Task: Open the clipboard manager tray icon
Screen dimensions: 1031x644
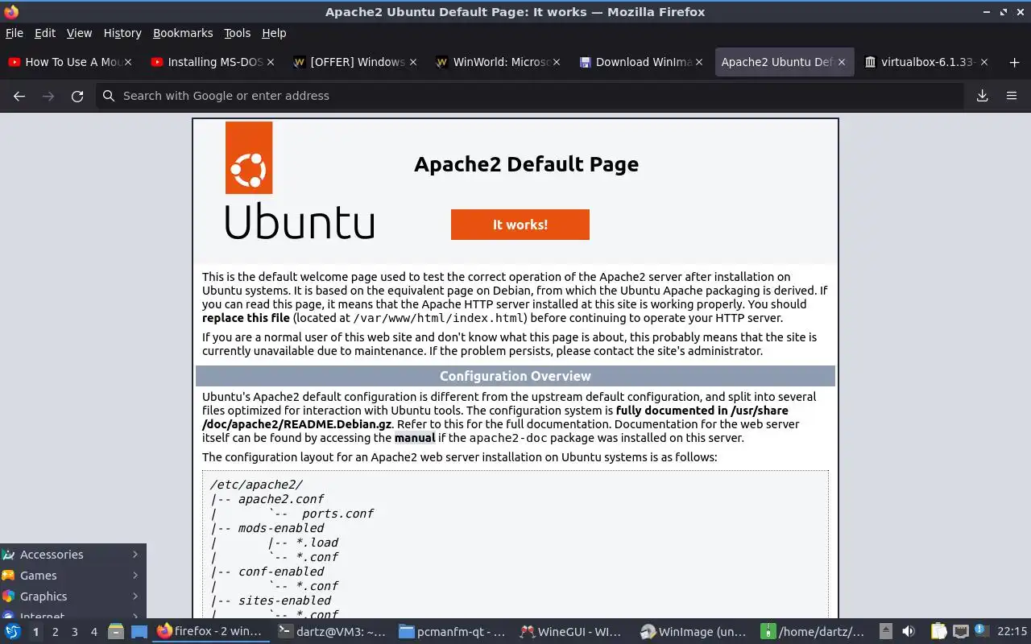Action: [939, 632]
